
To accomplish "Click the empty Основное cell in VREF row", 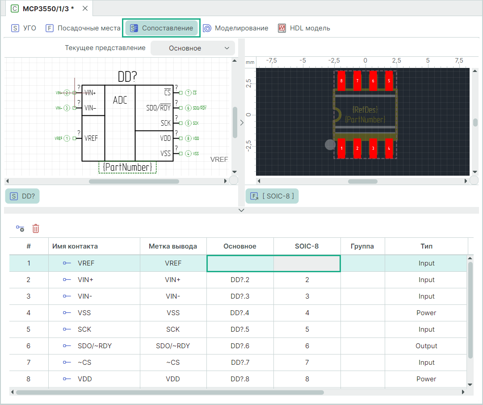I will pos(240,263).
